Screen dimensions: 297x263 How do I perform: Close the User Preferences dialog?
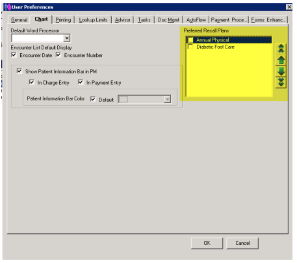(x=289, y=7)
